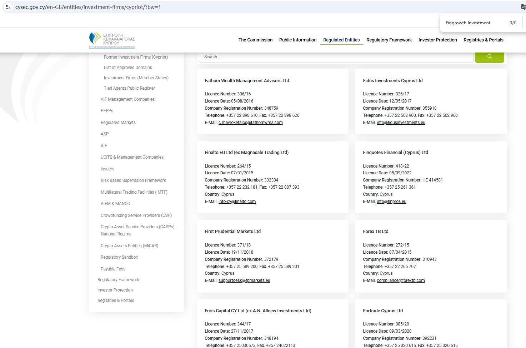
Task: Open The Commission menu
Action: 255,40
